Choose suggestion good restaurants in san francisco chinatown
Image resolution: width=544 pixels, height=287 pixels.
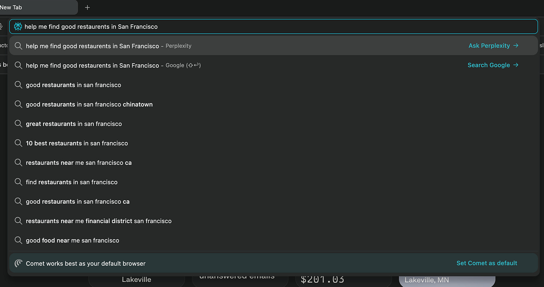pos(273,104)
